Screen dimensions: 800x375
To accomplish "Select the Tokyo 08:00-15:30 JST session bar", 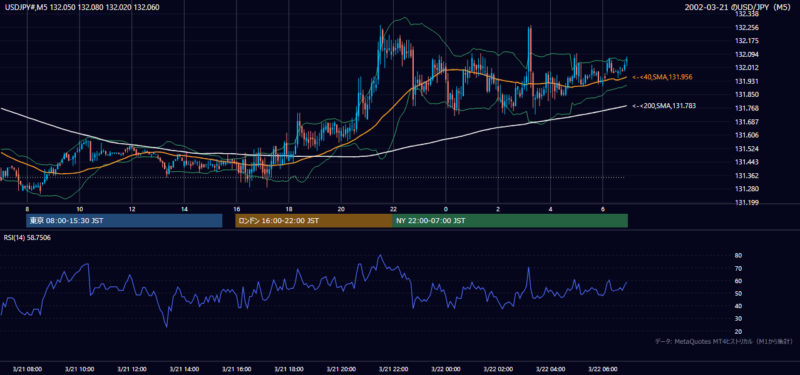I will click(x=124, y=221).
